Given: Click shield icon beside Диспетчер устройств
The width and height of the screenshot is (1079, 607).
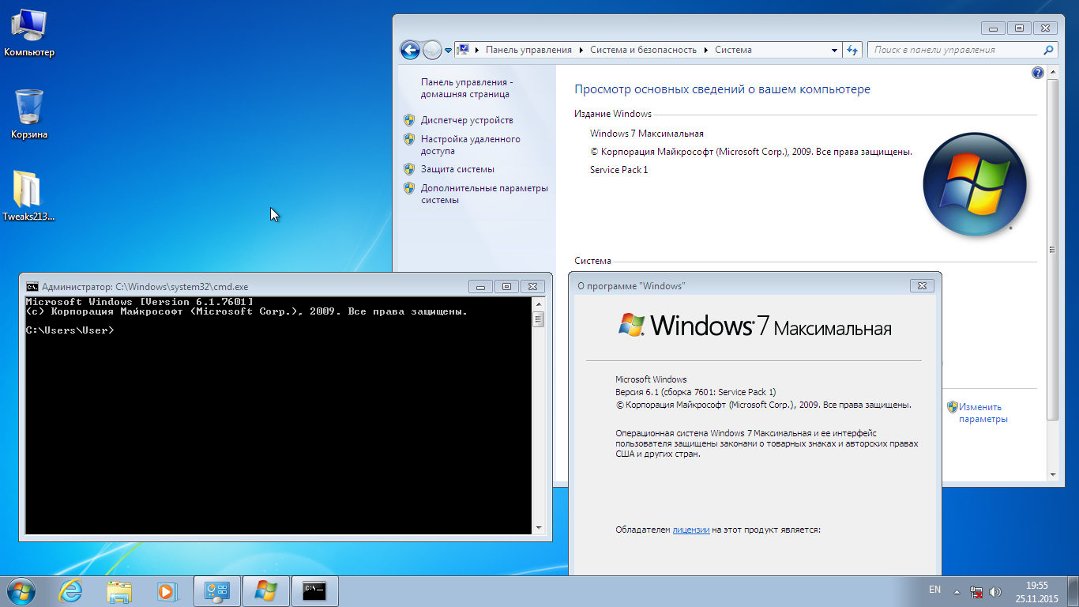Looking at the screenshot, I should [409, 120].
